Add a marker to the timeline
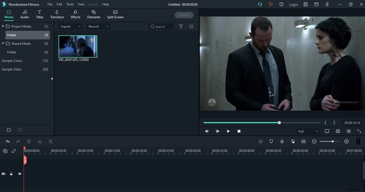The width and height of the screenshot is (365, 192). pos(271,141)
